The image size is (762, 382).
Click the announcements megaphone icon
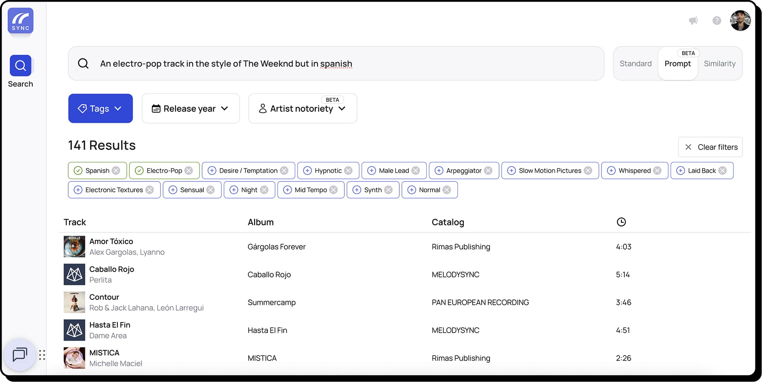point(693,21)
